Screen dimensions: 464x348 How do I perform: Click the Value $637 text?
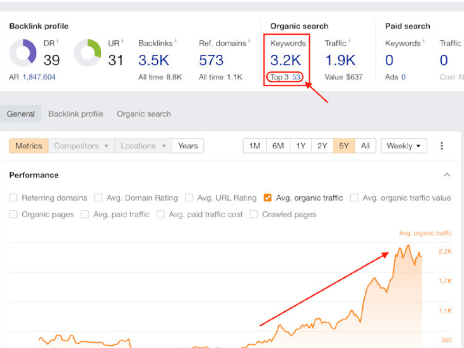[x=343, y=77]
